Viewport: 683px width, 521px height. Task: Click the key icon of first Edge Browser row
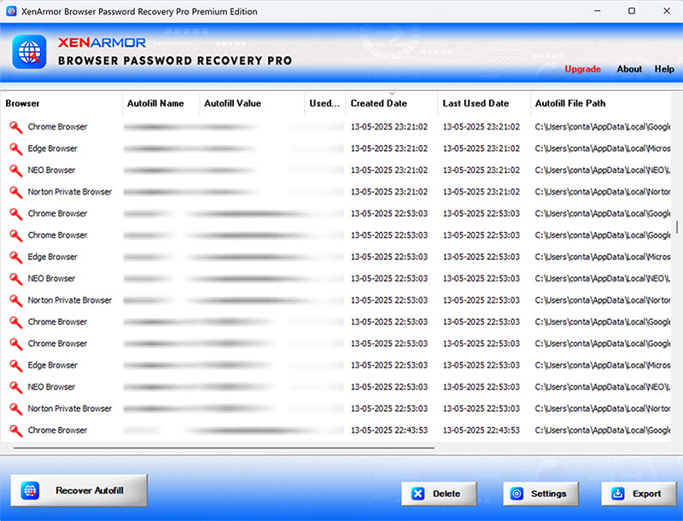coord(15,148)
